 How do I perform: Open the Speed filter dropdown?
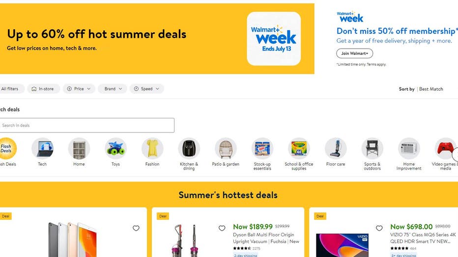click(146, 89)
